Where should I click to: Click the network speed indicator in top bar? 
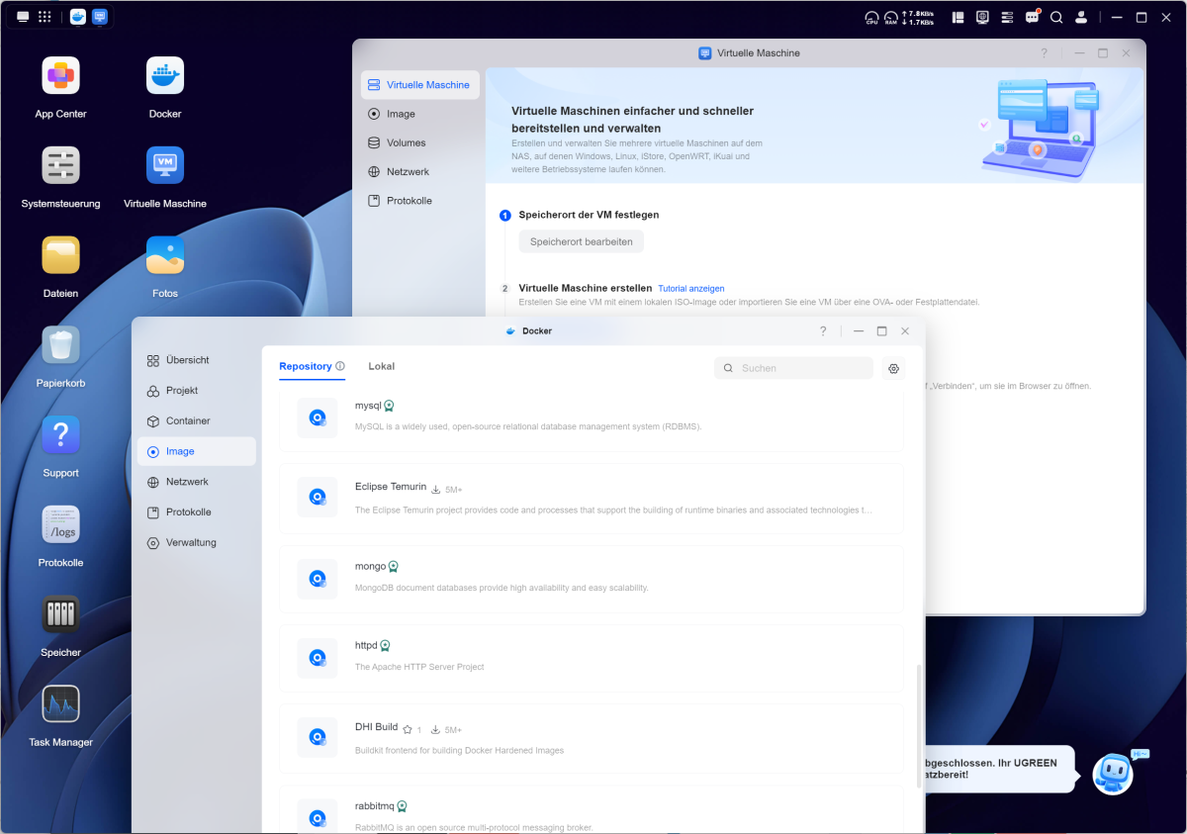pyautogui.click(x=917, y=17)
